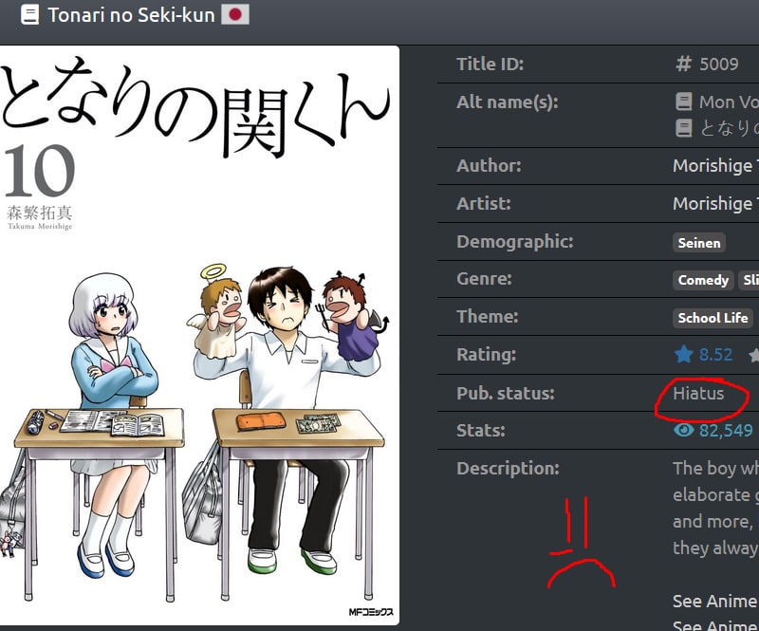Select the Comedy genre tag
The image size is (759, 631).
click(x=703, y=280)
